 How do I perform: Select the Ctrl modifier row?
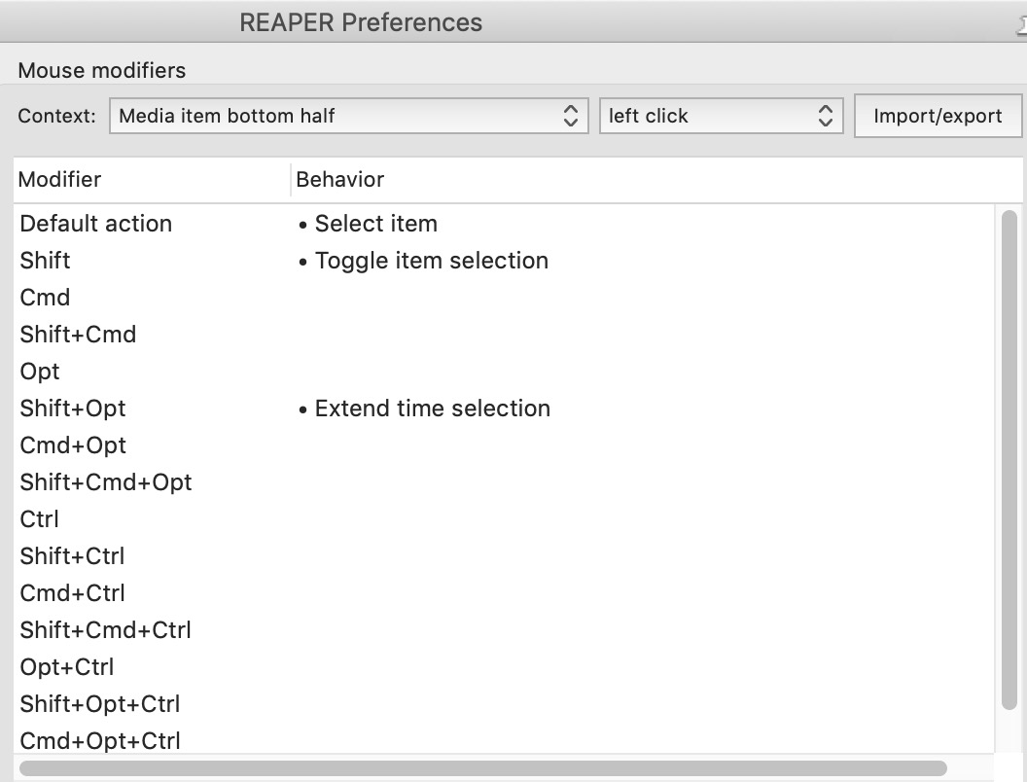(503, 519)
